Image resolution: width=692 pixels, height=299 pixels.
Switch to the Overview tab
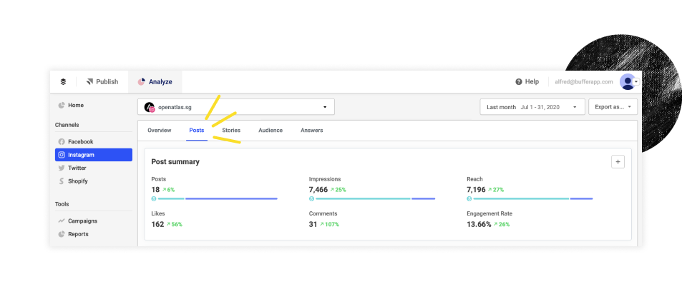159,131
